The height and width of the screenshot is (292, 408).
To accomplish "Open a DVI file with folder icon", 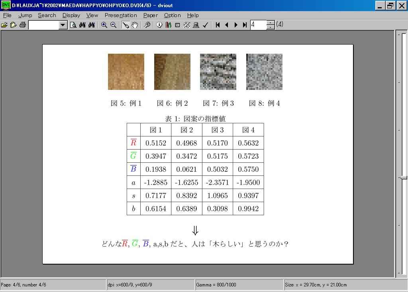I will click(4, 25).
